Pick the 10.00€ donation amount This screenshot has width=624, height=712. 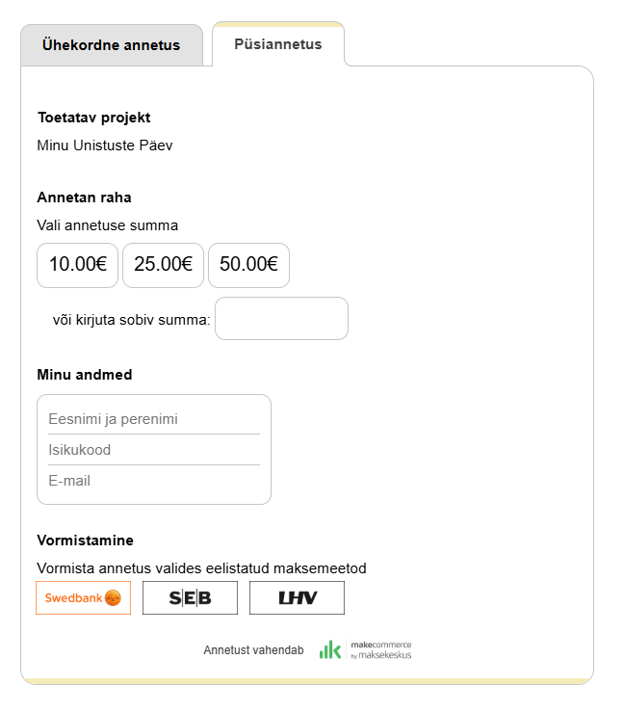tap(77, 265)
